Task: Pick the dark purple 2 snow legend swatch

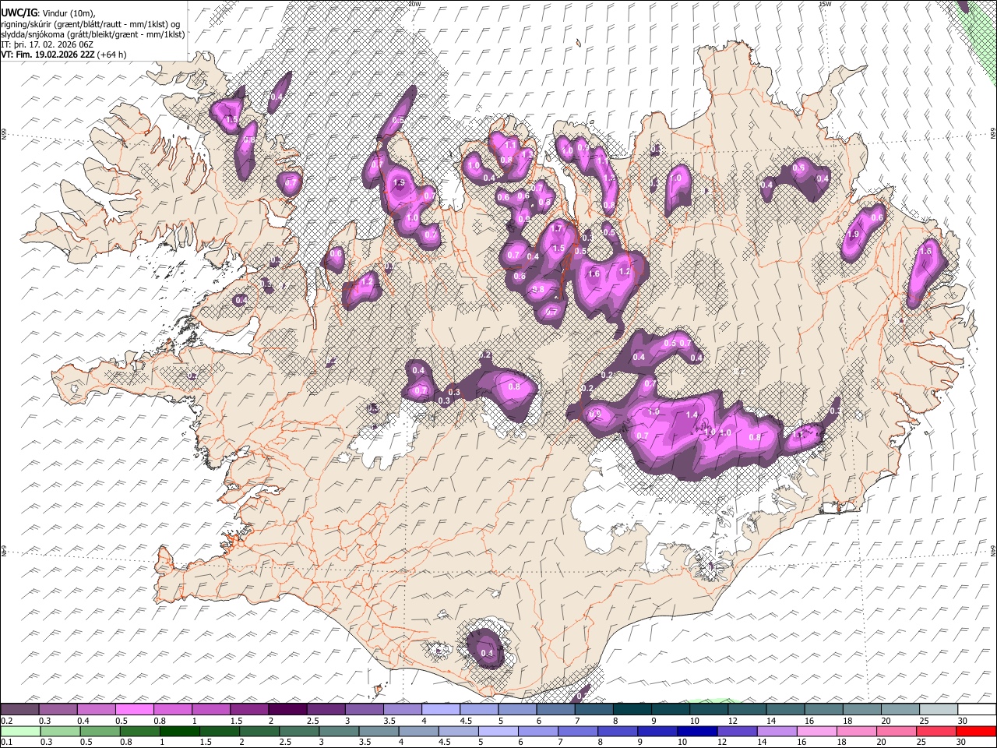Action: pos(287,710)
